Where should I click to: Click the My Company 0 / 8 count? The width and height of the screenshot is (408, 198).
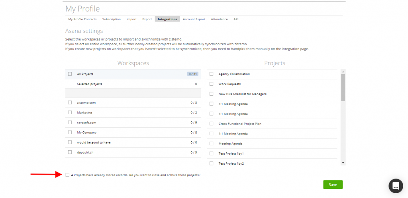point(194,132)
